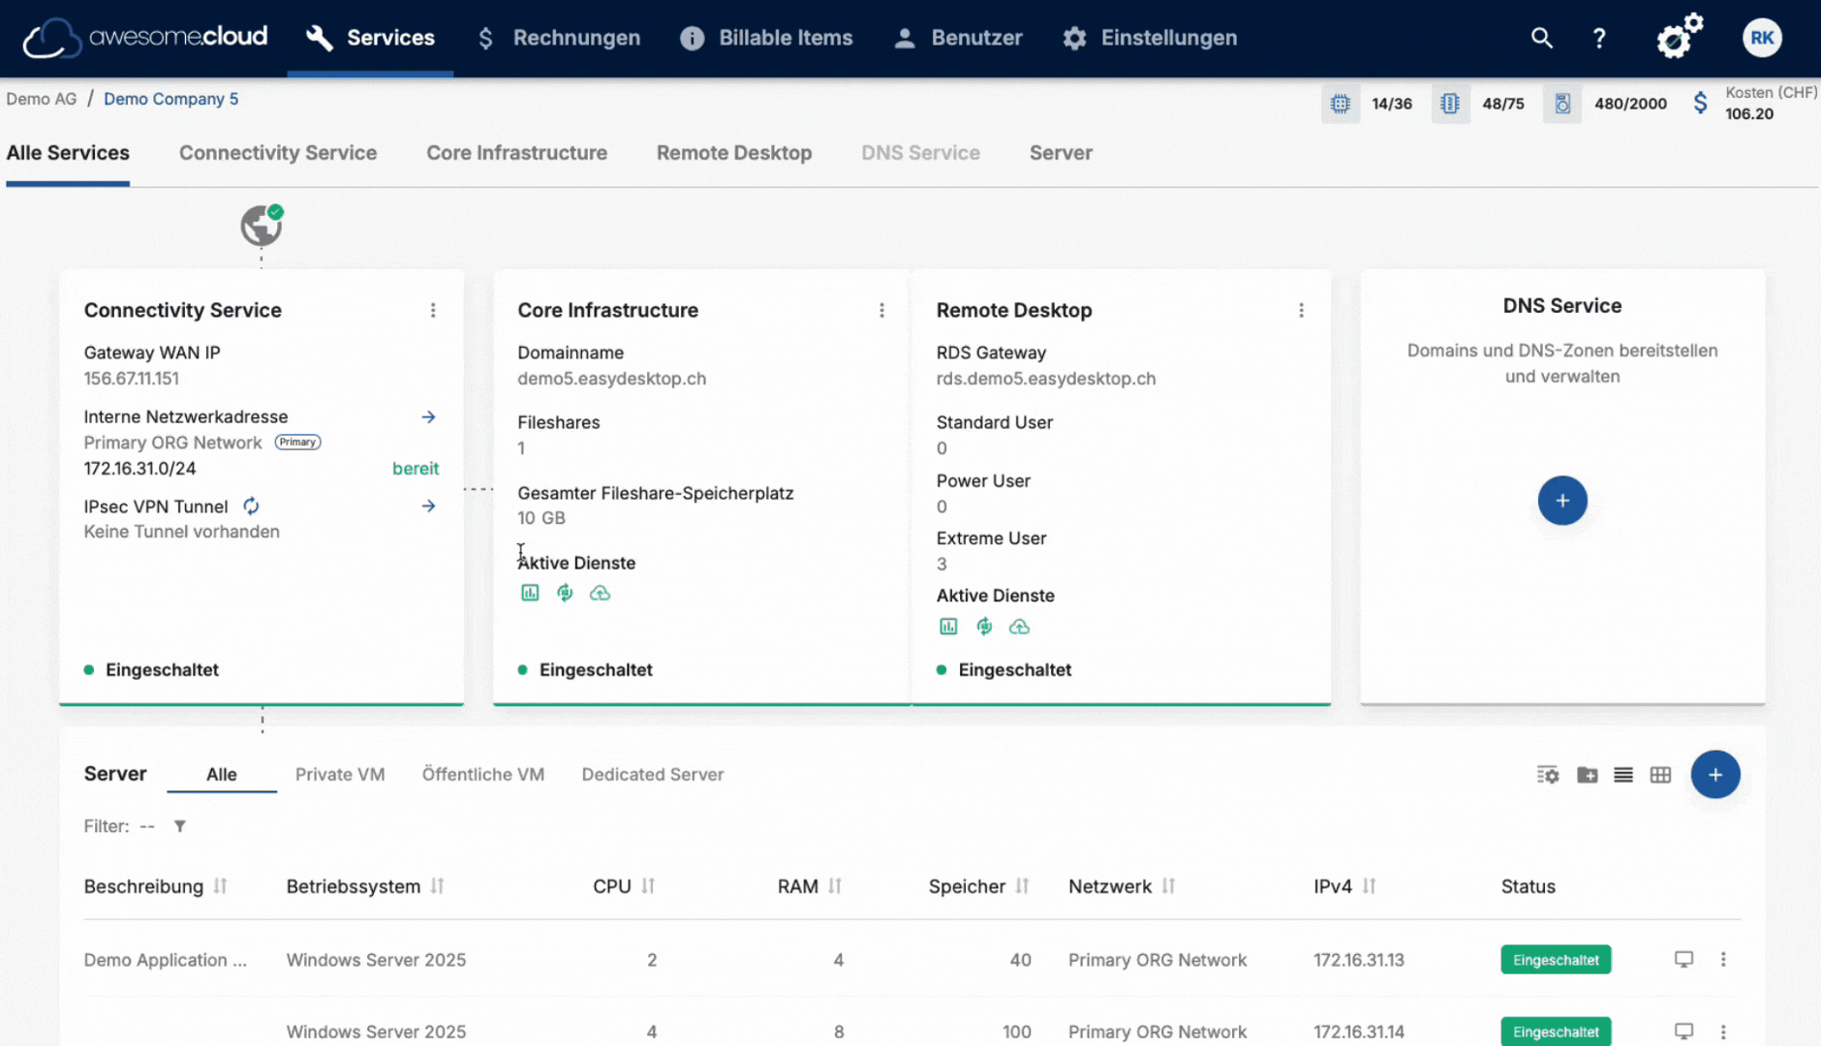The image size is (1821, 1046).
Task: Open options menu for Demo Application server
Action: [1723, 959]
